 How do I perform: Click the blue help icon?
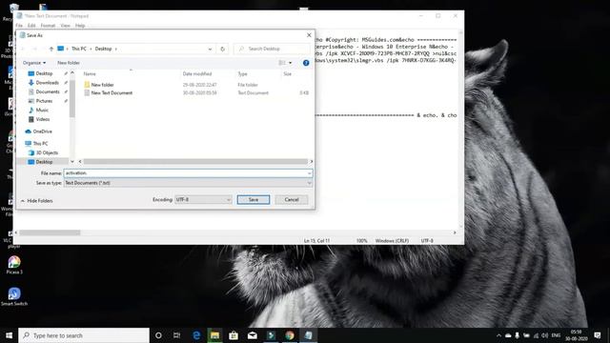coord(306,63)
